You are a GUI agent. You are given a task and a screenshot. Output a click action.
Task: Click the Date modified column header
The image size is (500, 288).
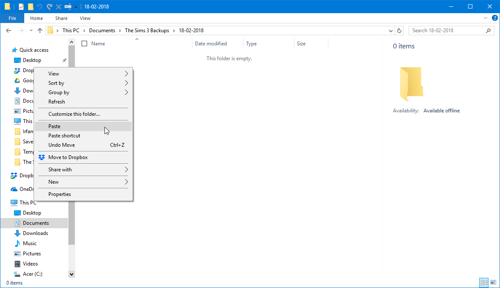(x=211, y=44)
